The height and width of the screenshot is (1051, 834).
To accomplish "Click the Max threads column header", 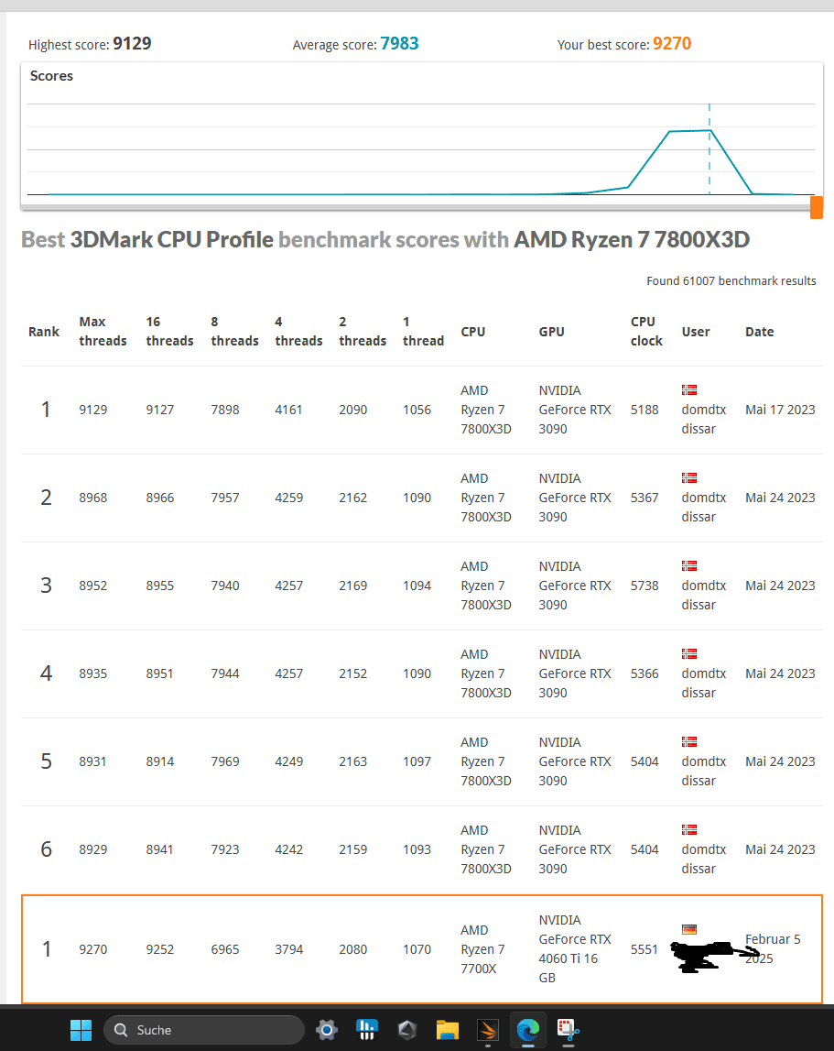I will (x=103, y=331).
